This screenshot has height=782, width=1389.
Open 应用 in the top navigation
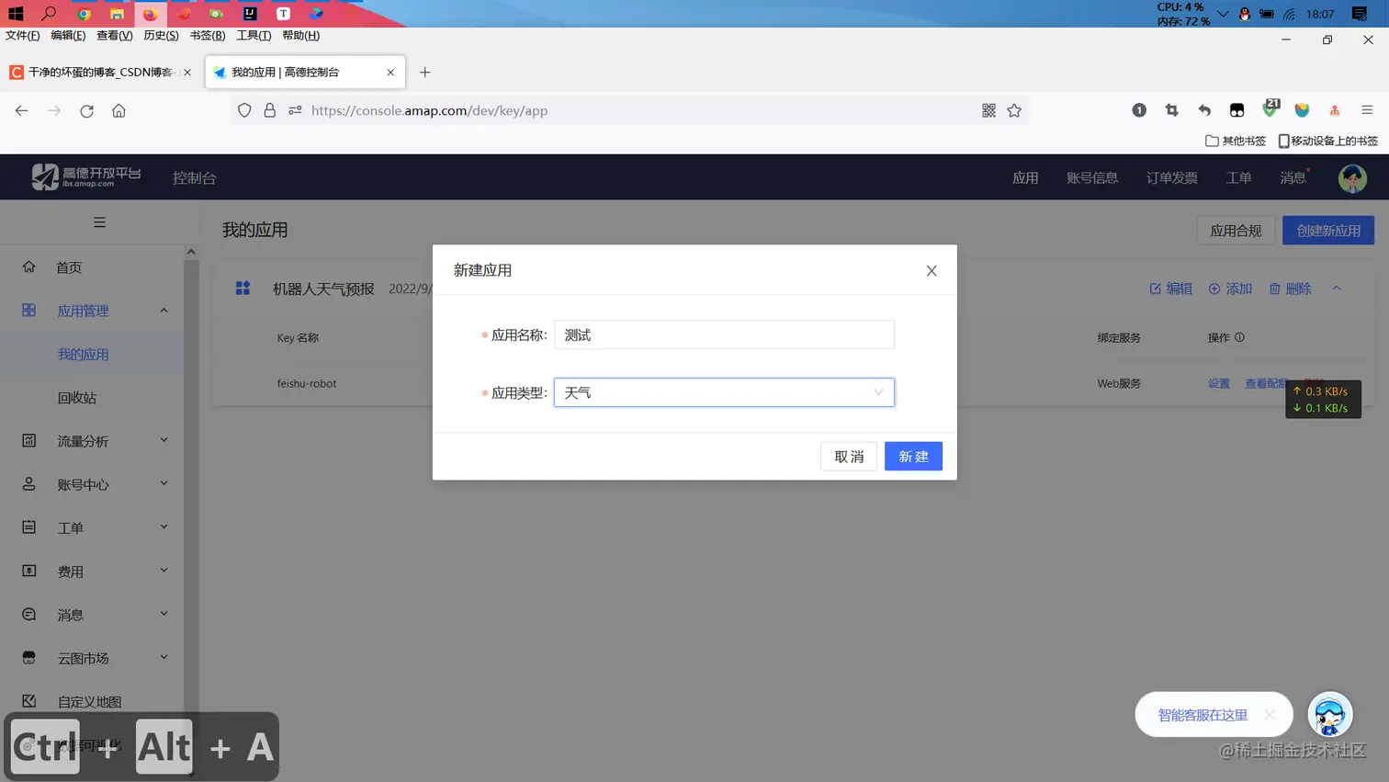[1025, 177]
